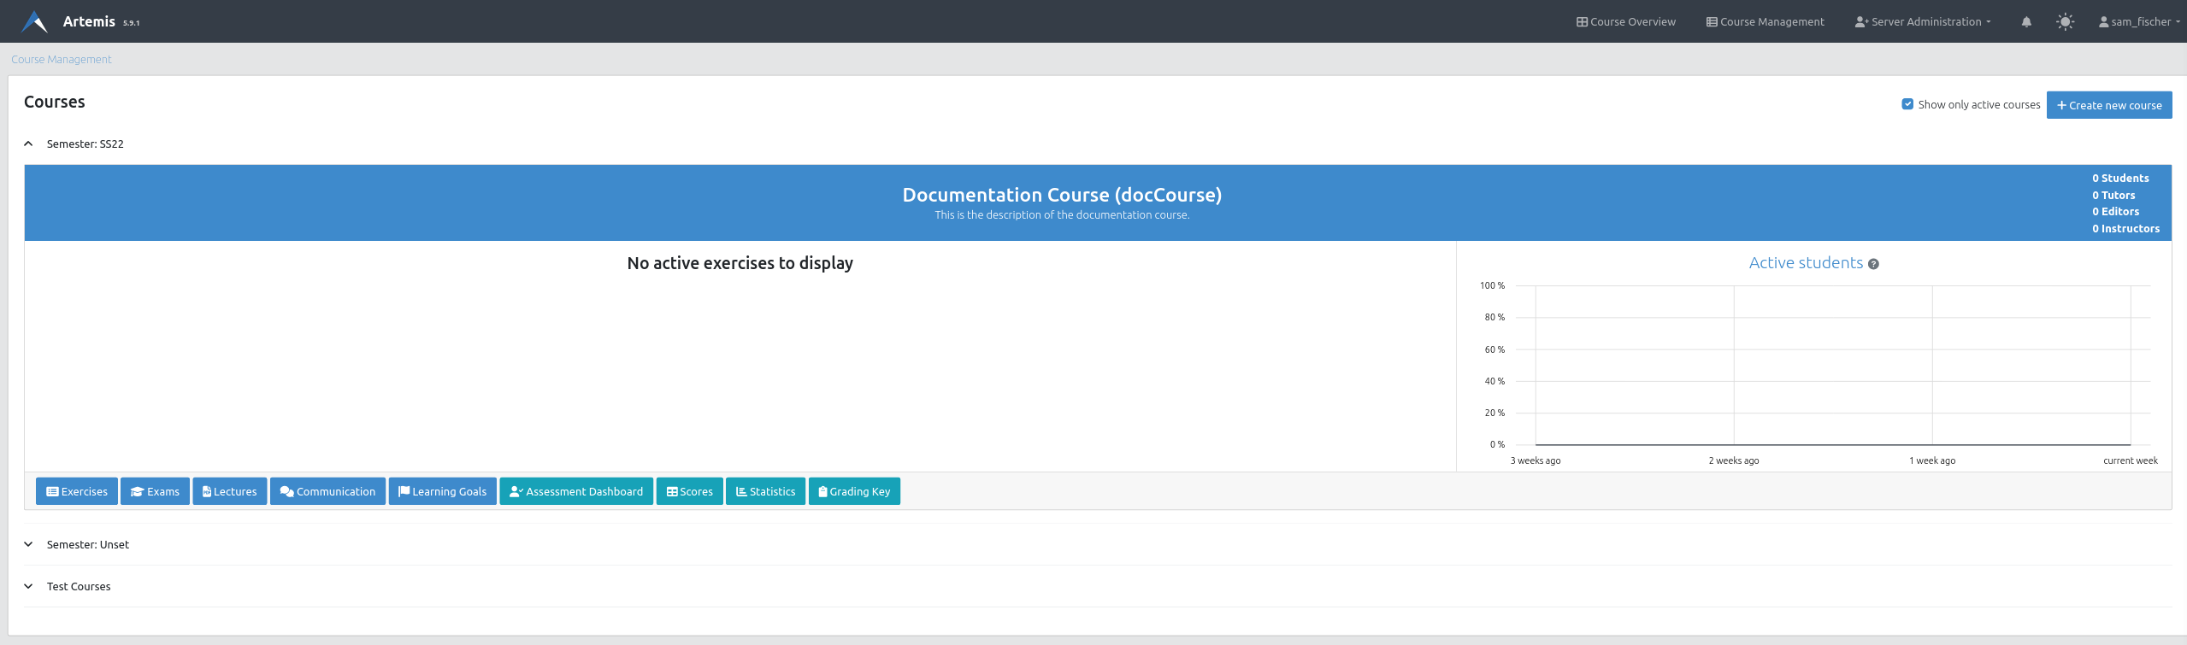Click the Create new course button

[x=2108, y=105]
